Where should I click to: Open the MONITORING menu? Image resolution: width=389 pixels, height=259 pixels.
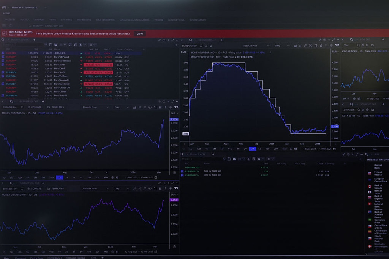(84, 20)
